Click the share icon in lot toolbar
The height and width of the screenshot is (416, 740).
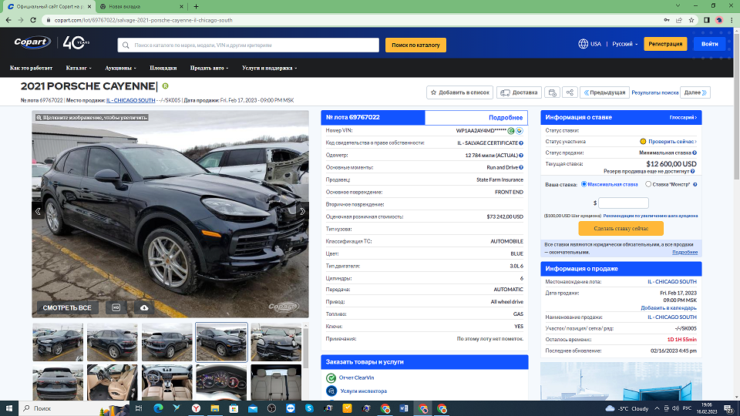click(570, 92)
